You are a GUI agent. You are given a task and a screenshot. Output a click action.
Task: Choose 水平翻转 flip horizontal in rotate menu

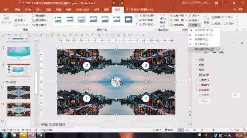pos(201,44)
